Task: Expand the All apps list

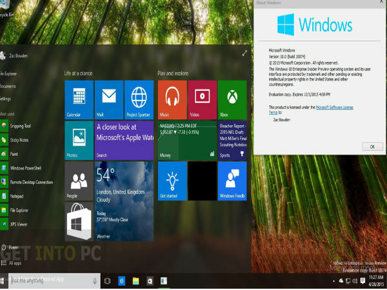Action: pyautogui.click(x=14, y=263)
